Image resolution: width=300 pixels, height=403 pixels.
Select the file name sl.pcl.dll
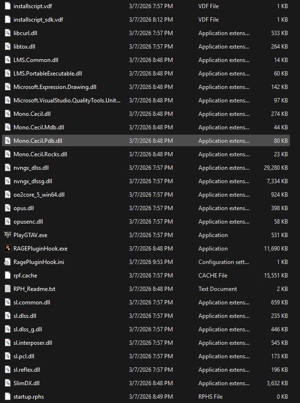24,356
